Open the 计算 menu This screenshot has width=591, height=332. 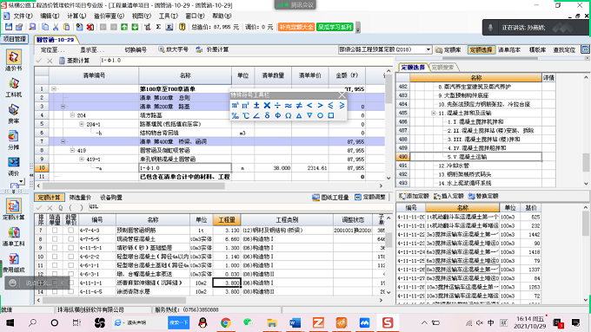point(76,16)
